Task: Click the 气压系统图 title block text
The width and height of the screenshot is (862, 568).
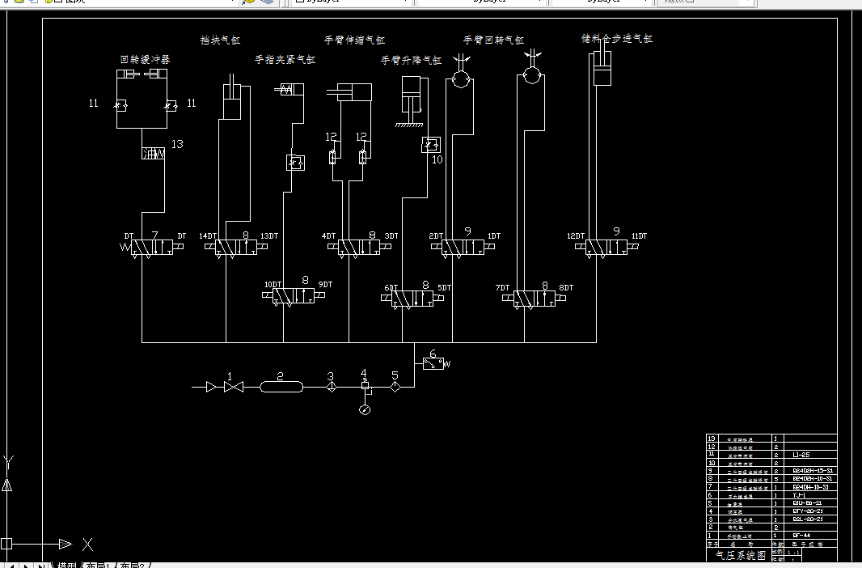Action: (741, 555)
